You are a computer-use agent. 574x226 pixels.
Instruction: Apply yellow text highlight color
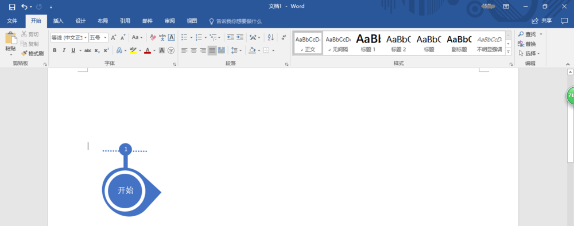[x=133, y=50]
